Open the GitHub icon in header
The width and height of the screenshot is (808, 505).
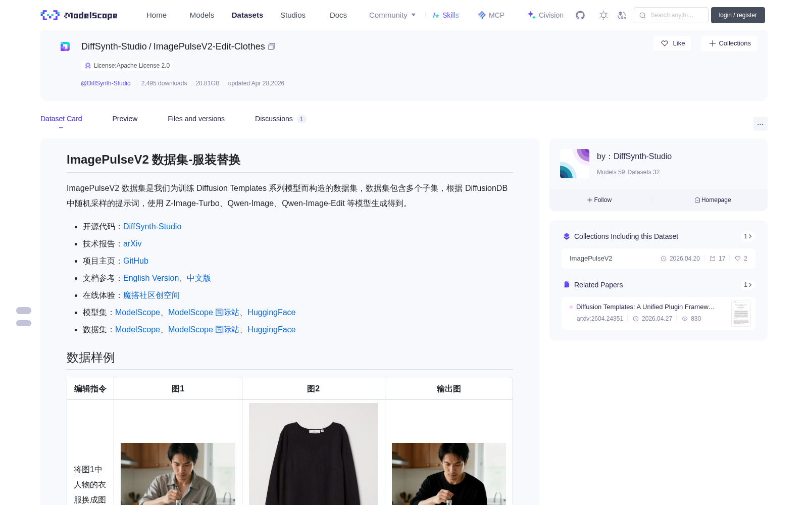(580, 15)
